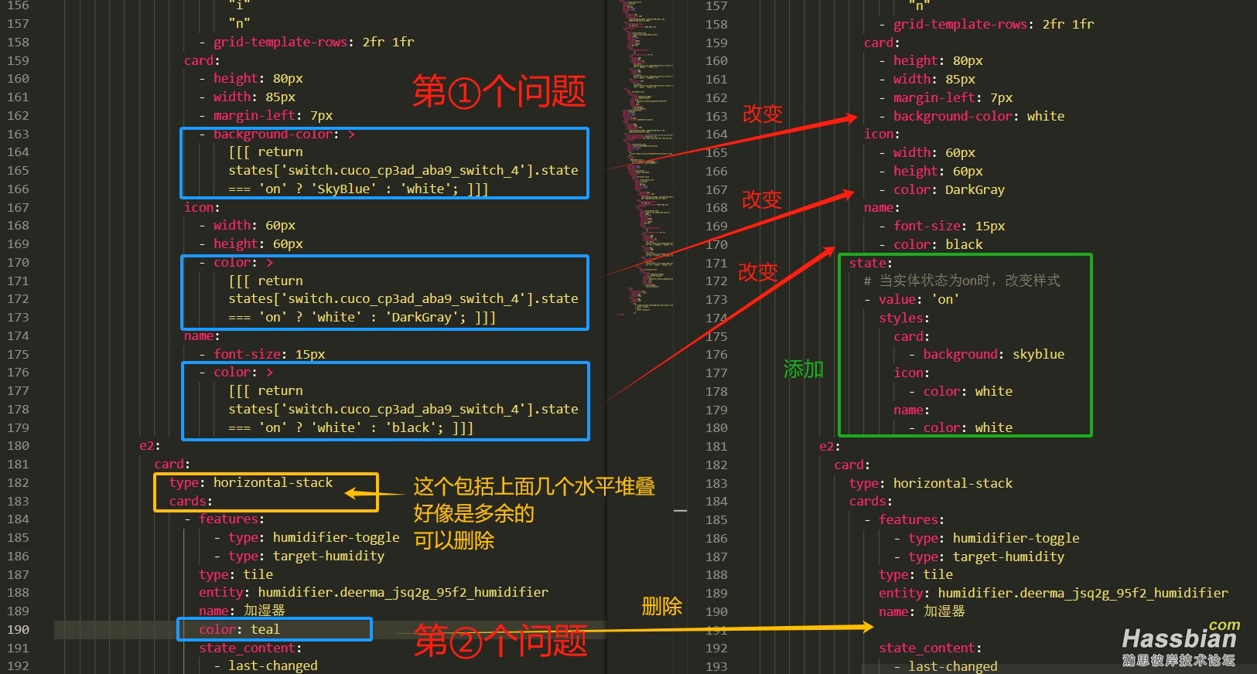The width and height of the screenshot is (1257, 674).
Task: Click 'color: white' on right line 178
Action: [x=968, y=391]
